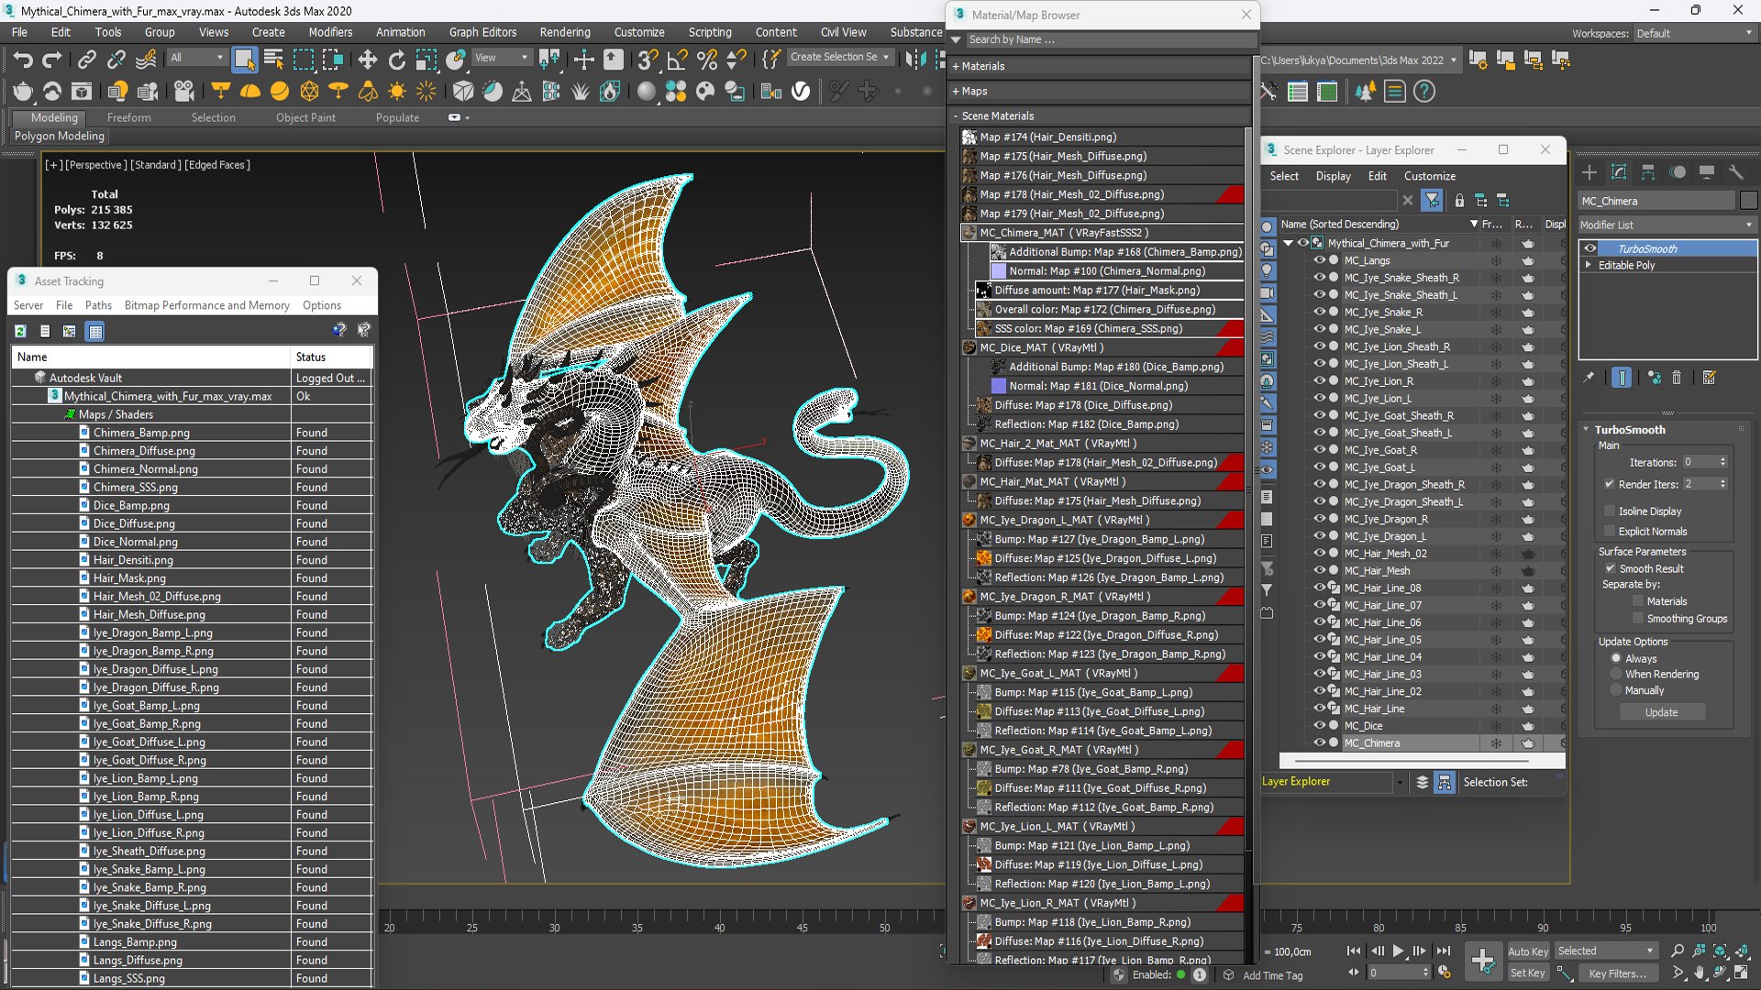This screenshot has height=990, width=1761.
Task: Open the Layer Explorer layers icon
Action: [x=1423, y=782]
